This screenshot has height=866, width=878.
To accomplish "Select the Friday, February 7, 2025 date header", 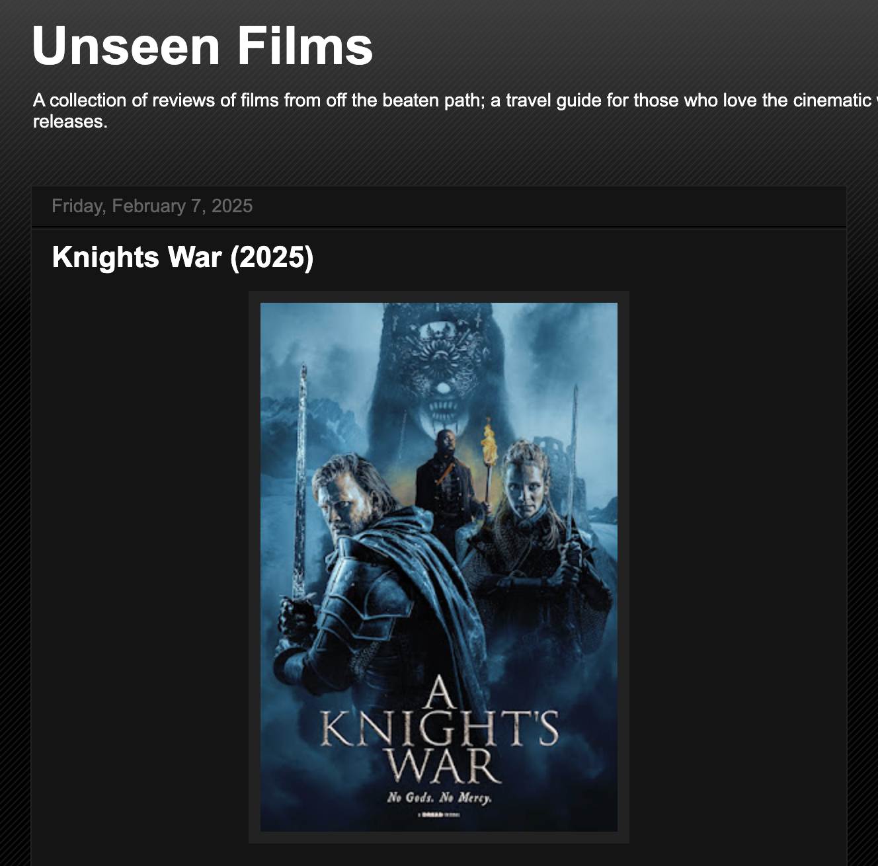I will [x=152, y=206].
